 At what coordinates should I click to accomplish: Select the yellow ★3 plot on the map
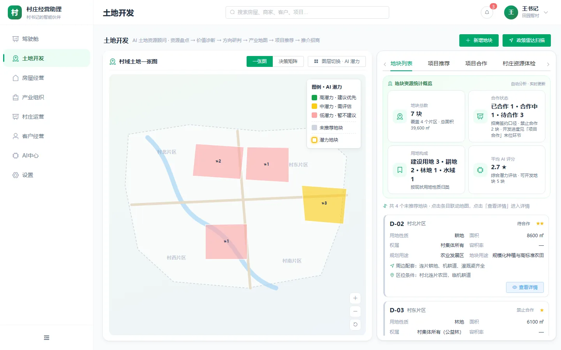pyautogui.click(x=324, y=205)
